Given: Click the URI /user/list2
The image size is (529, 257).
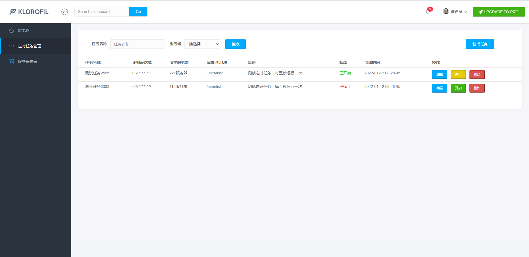Looking at the screenshot, I should coord(215,73).
